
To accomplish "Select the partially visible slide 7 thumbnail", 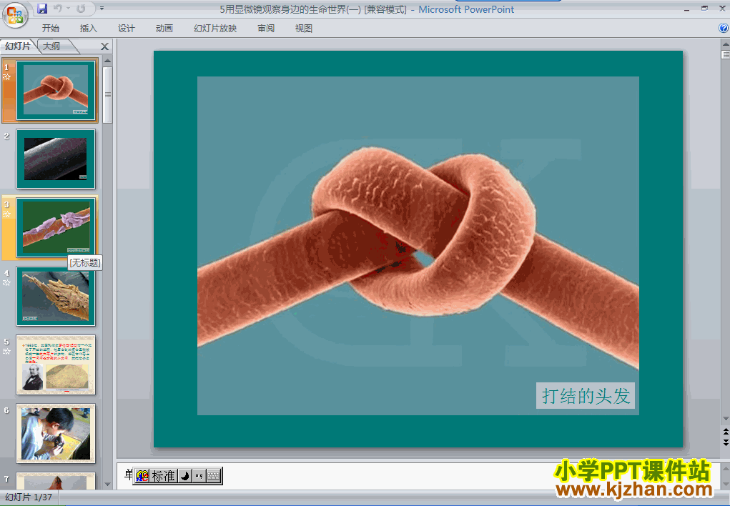I will pyautogui.click(x=56, y=480).
